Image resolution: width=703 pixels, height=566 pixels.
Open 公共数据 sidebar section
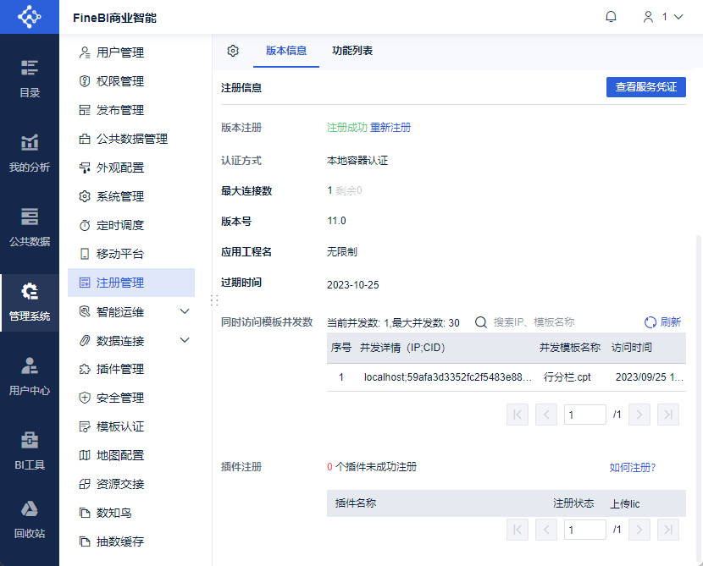pos(30,228)
